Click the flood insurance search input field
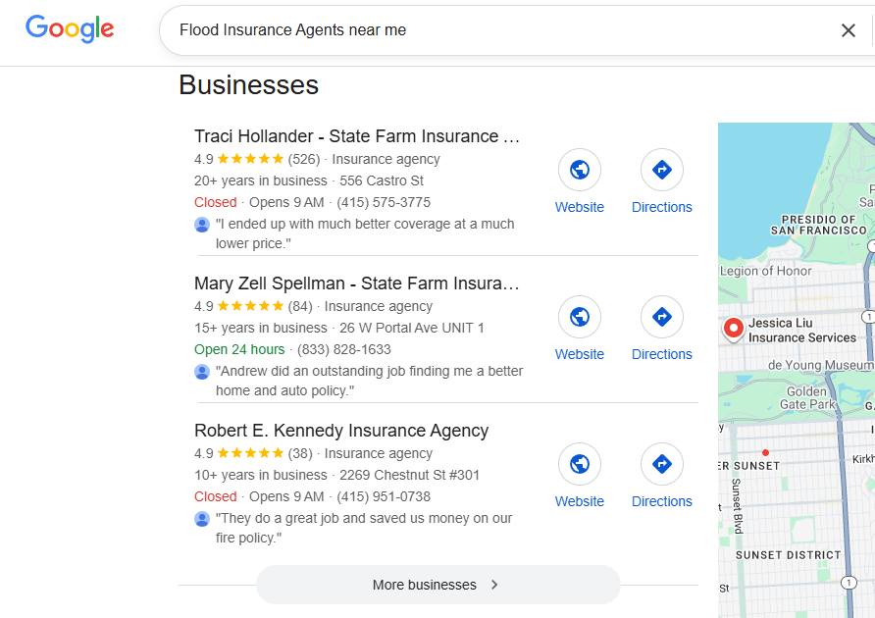Viewport: 875px width, 618px height. (490, 30)
